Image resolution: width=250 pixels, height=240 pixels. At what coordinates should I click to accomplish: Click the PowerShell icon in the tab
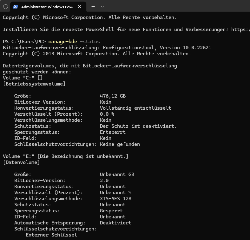16,7
